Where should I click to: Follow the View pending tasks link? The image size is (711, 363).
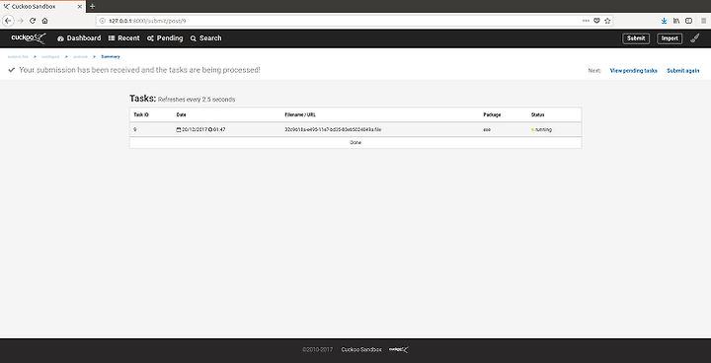pos(633,71)
